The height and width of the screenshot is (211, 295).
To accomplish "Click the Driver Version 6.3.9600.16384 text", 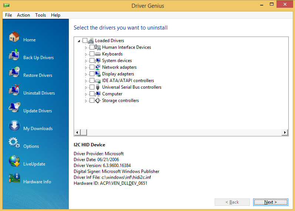I will click(102, 165).
